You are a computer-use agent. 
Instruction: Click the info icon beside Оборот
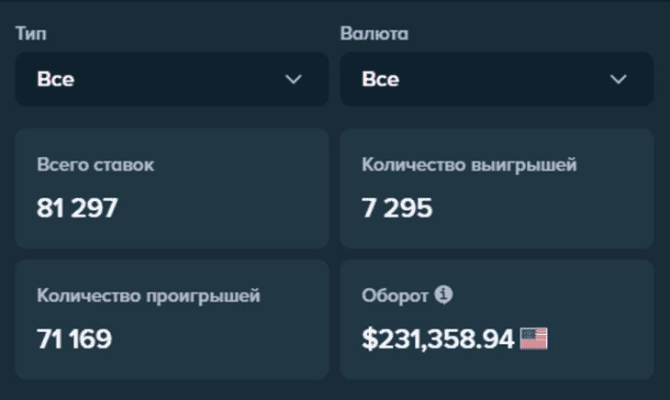tap(443, 295)
